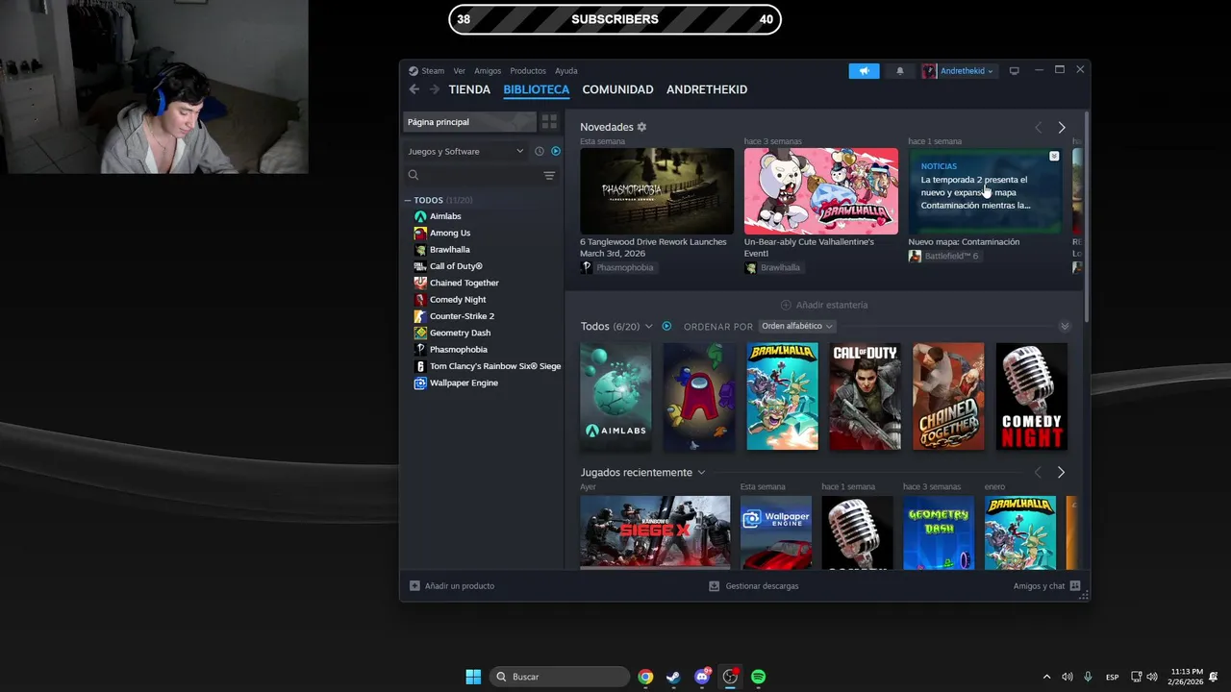Open Comedy Night cover in Todos shelf
This screenshot has height=692, width=1231.
coord(1032,396)
